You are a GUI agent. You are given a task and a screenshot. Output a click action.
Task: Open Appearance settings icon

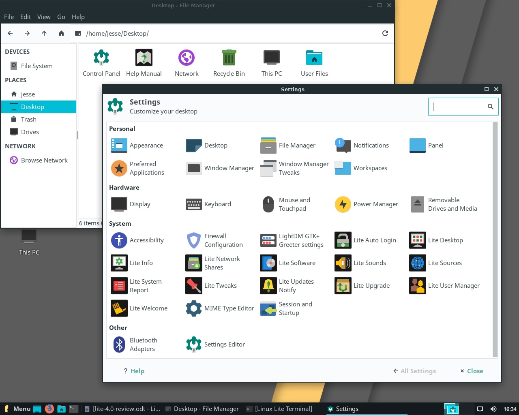pyautogui.click(x=119, y=145)
